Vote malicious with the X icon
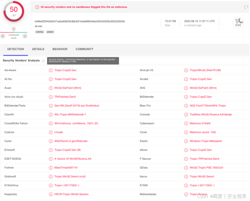This screenshot has width=250, height=201. (3, 36)
